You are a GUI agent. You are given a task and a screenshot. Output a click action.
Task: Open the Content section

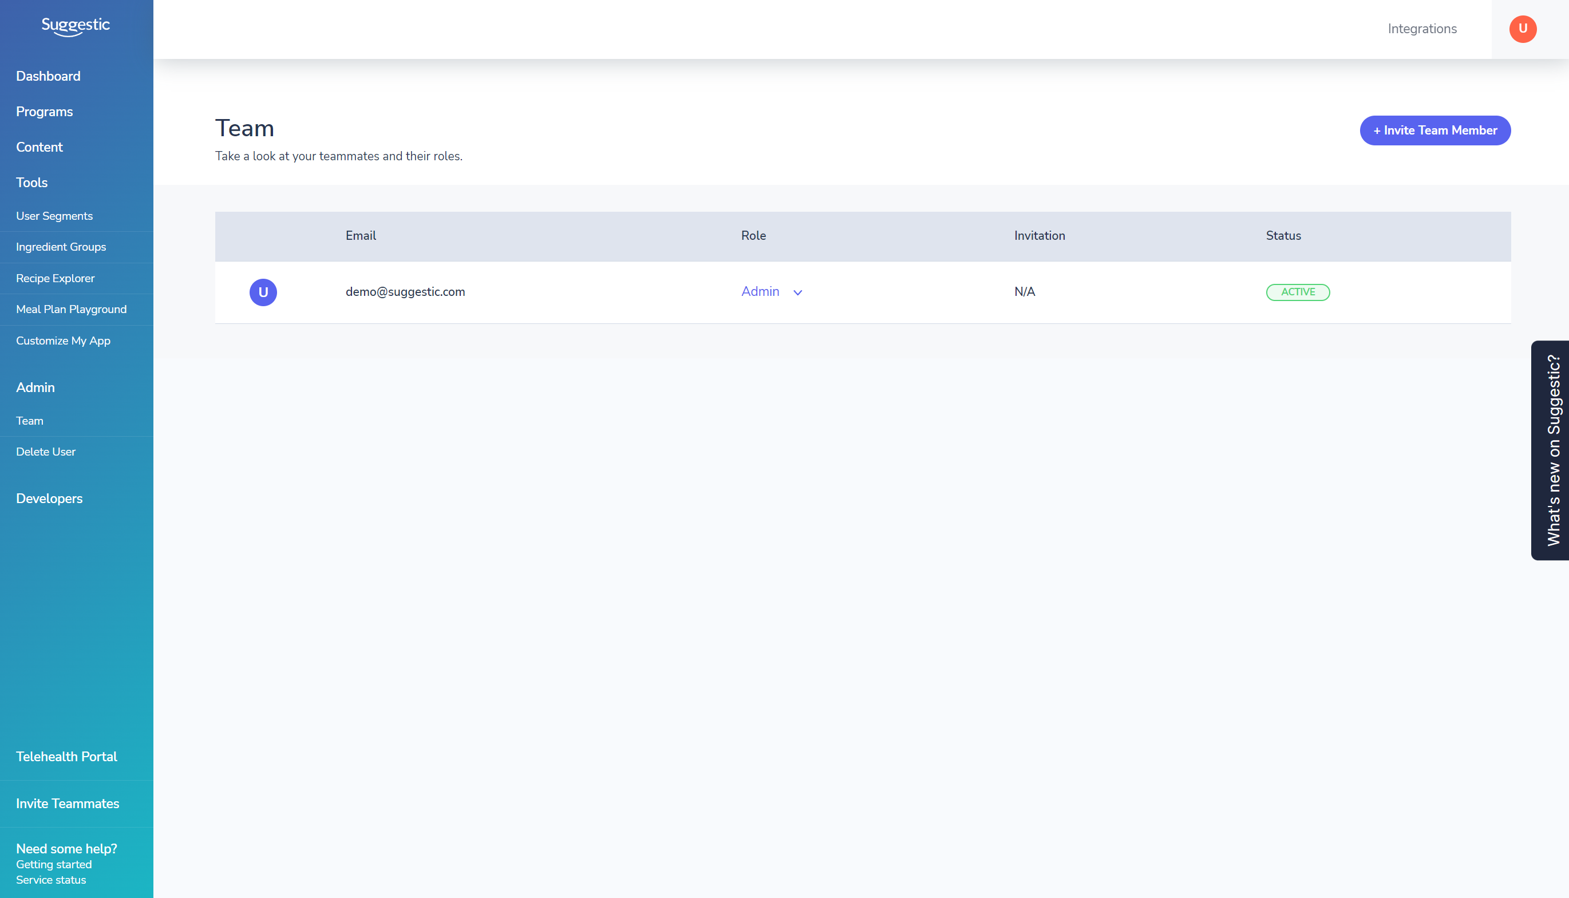39,148
